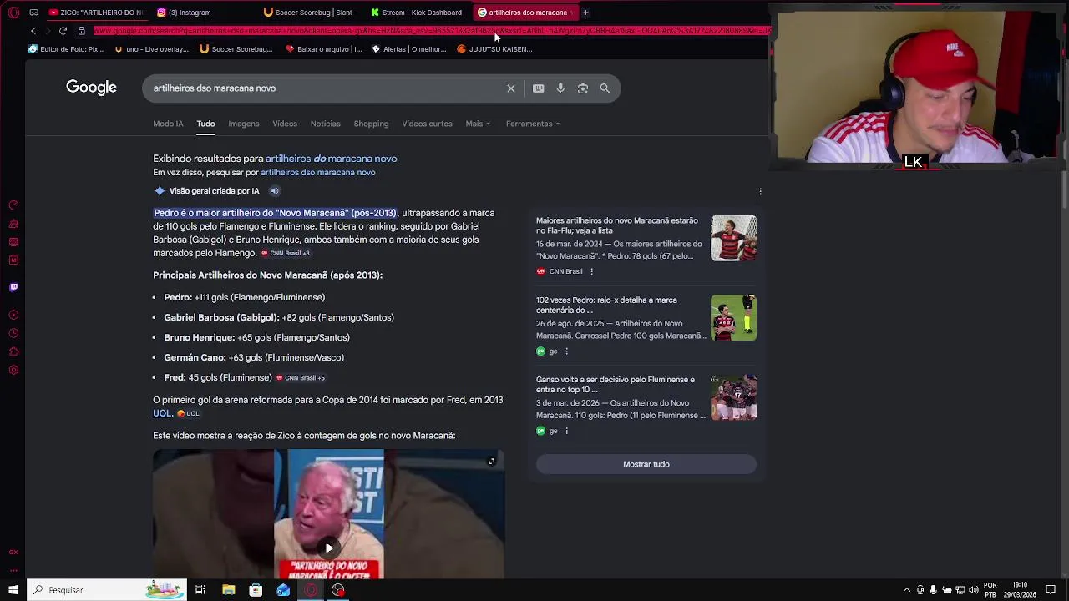Open Alertas O melhor bookmark

409,49
